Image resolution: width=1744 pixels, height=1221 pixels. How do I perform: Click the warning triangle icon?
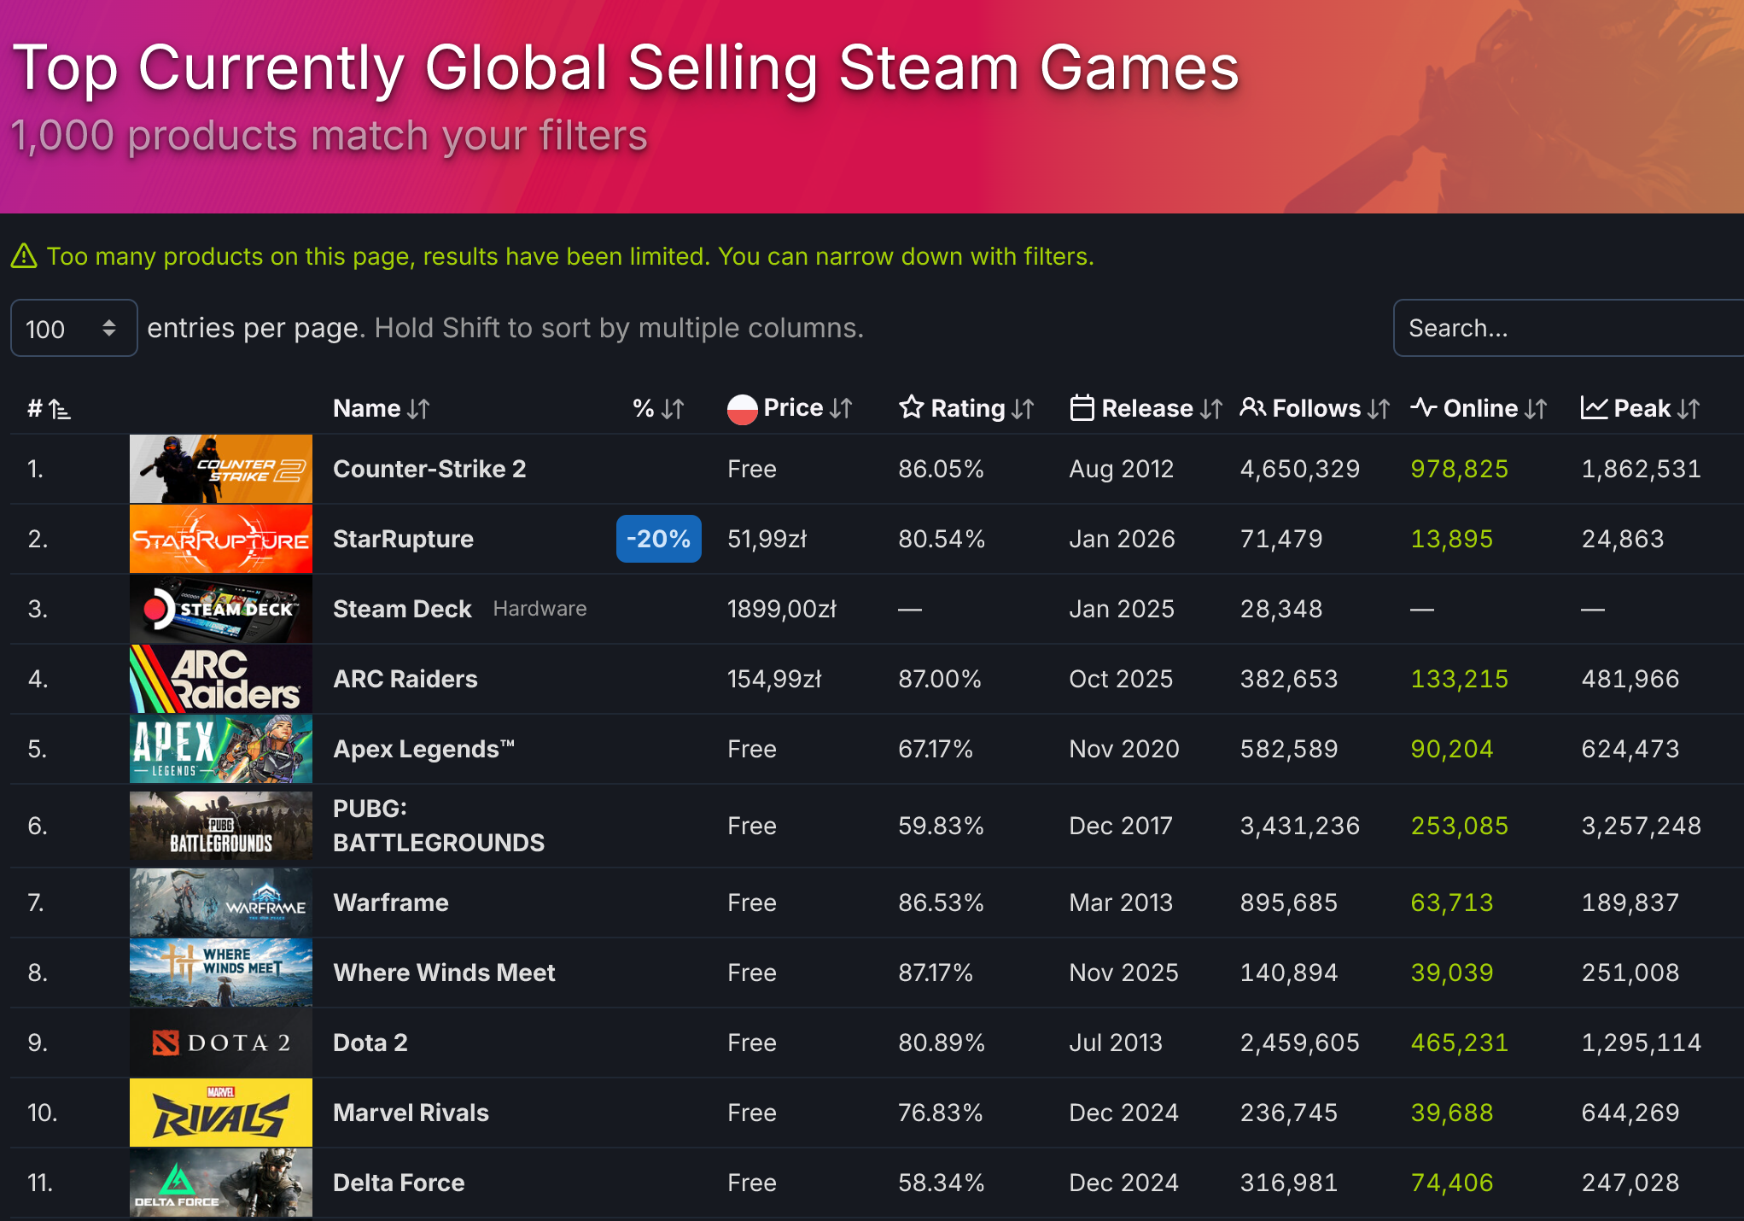24,256
